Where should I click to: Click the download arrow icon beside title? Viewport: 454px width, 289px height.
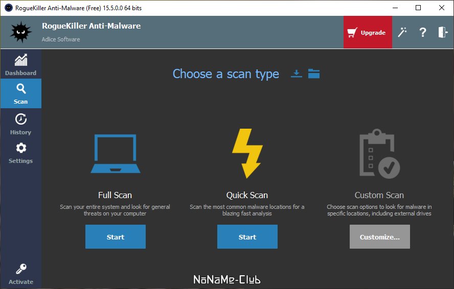point(296,74)
